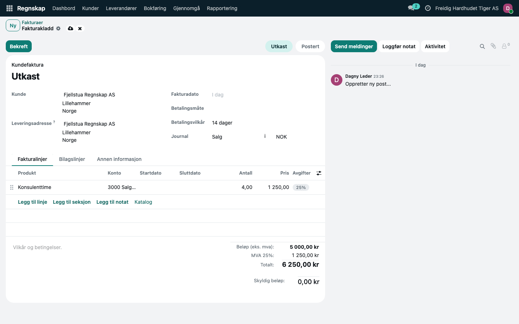Screen dimensions: 519x324
Task: Open the Aktivitet button
Action: (435, 46)
